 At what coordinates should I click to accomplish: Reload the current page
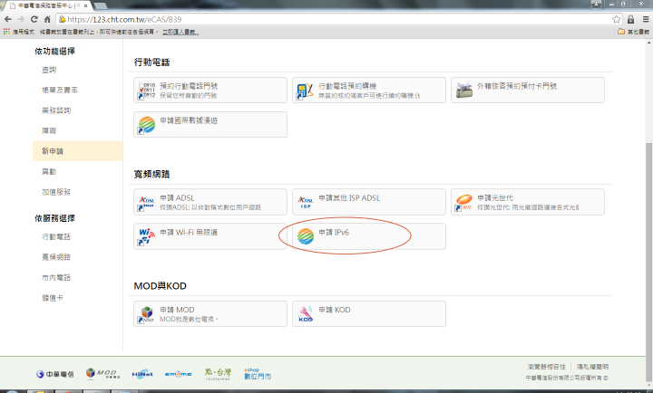(34, 19)
